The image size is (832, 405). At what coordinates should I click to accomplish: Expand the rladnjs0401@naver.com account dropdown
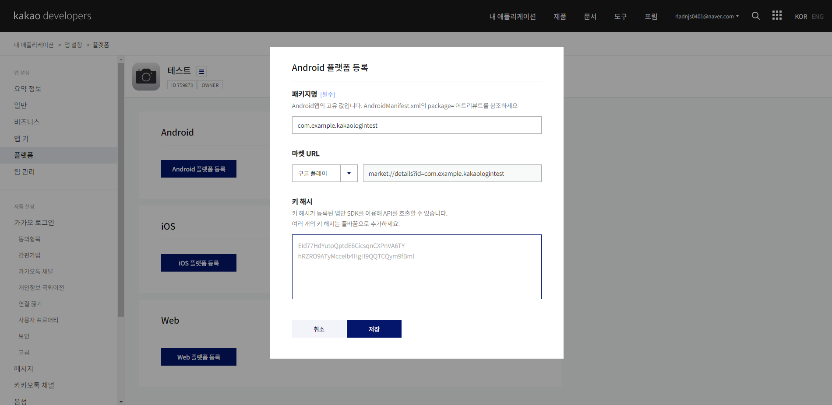click(x=707, y=16)
